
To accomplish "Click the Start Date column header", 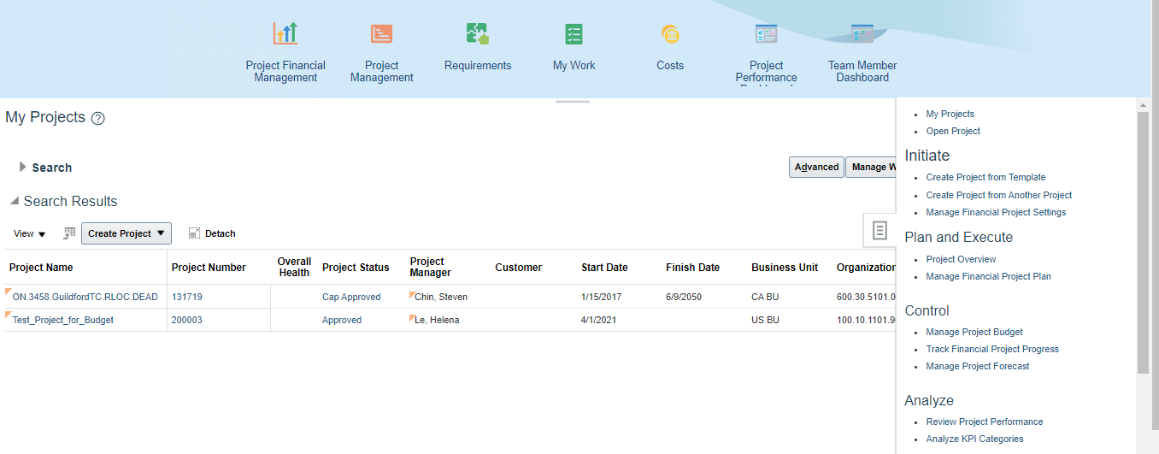I will click(x=604, y=268).
